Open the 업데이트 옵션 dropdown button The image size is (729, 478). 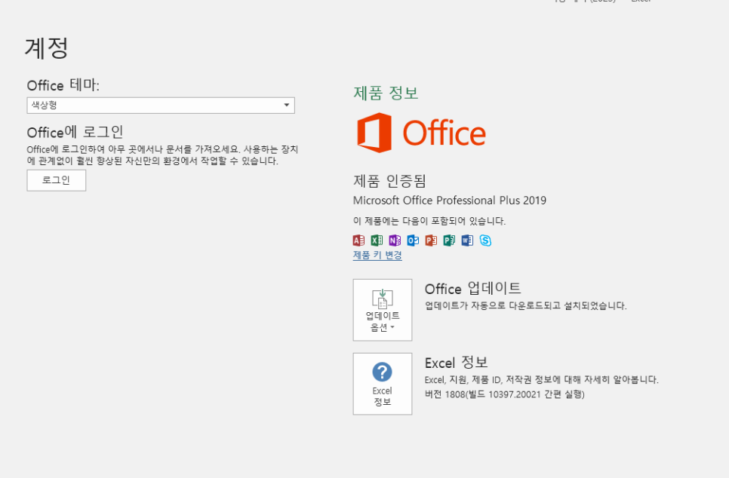382,310
